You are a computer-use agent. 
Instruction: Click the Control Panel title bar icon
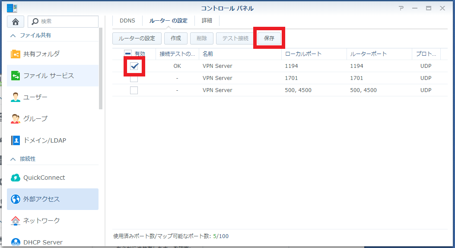(x=12, y=8)
